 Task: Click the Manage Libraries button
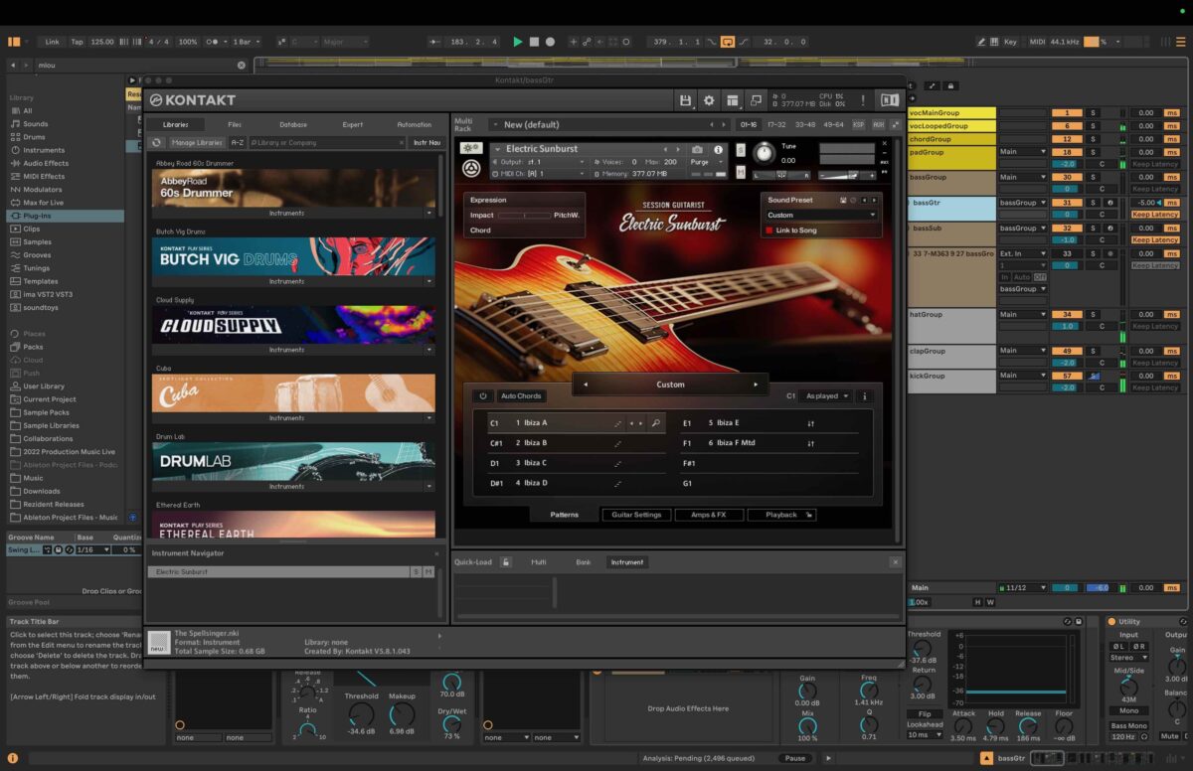coord(197,142)
